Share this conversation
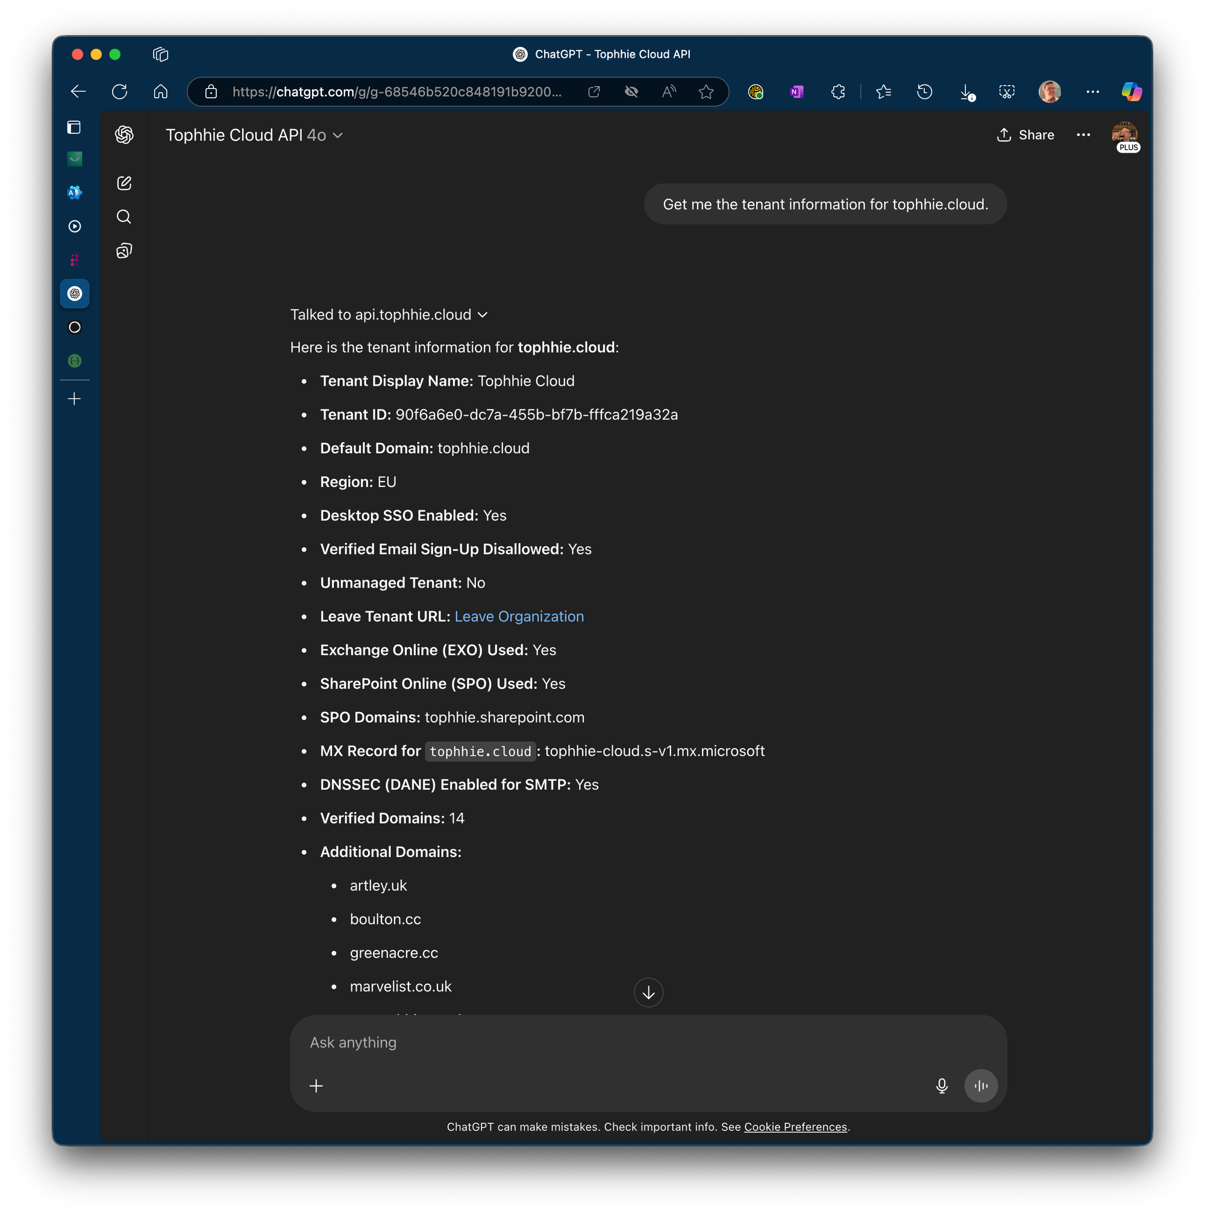The width and height of the screenshot is (1205, 1215). (1025, 135)
